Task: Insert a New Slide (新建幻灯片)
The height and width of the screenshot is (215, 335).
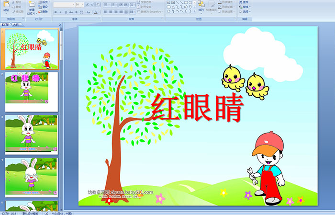Action: 32,9
